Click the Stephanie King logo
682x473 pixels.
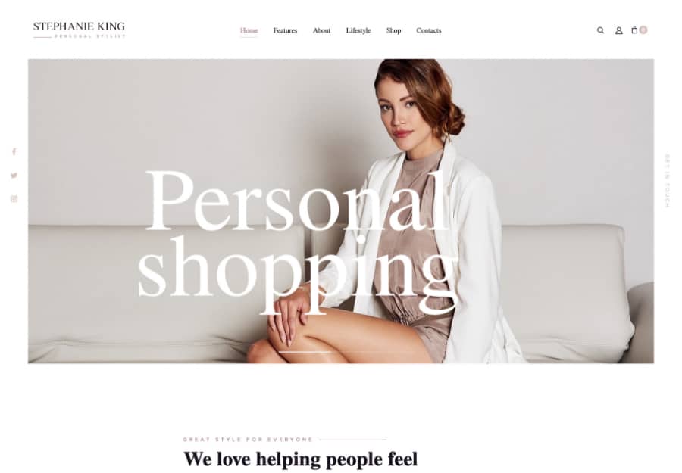click(x=79, y=30)
